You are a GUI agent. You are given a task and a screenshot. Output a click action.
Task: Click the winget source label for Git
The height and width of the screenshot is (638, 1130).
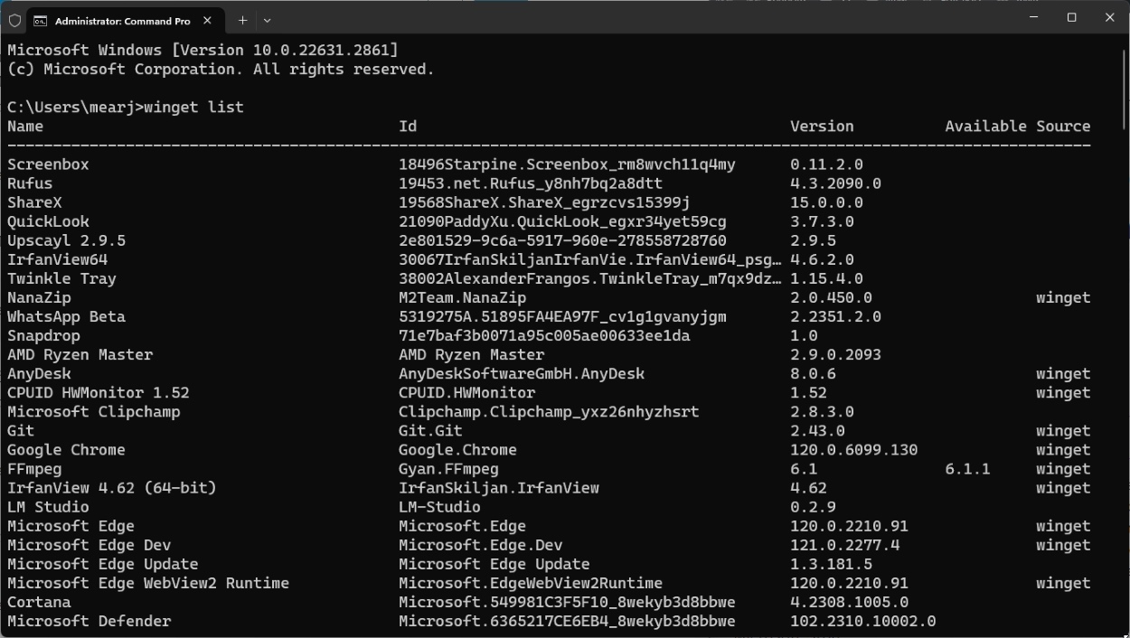click(1064, 430)
